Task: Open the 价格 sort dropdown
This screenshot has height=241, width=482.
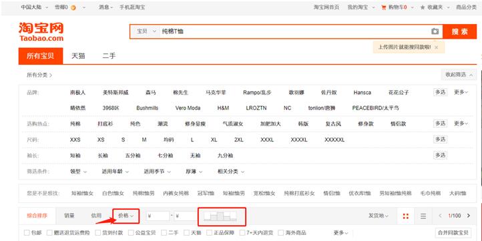Action: click(126, 216)
